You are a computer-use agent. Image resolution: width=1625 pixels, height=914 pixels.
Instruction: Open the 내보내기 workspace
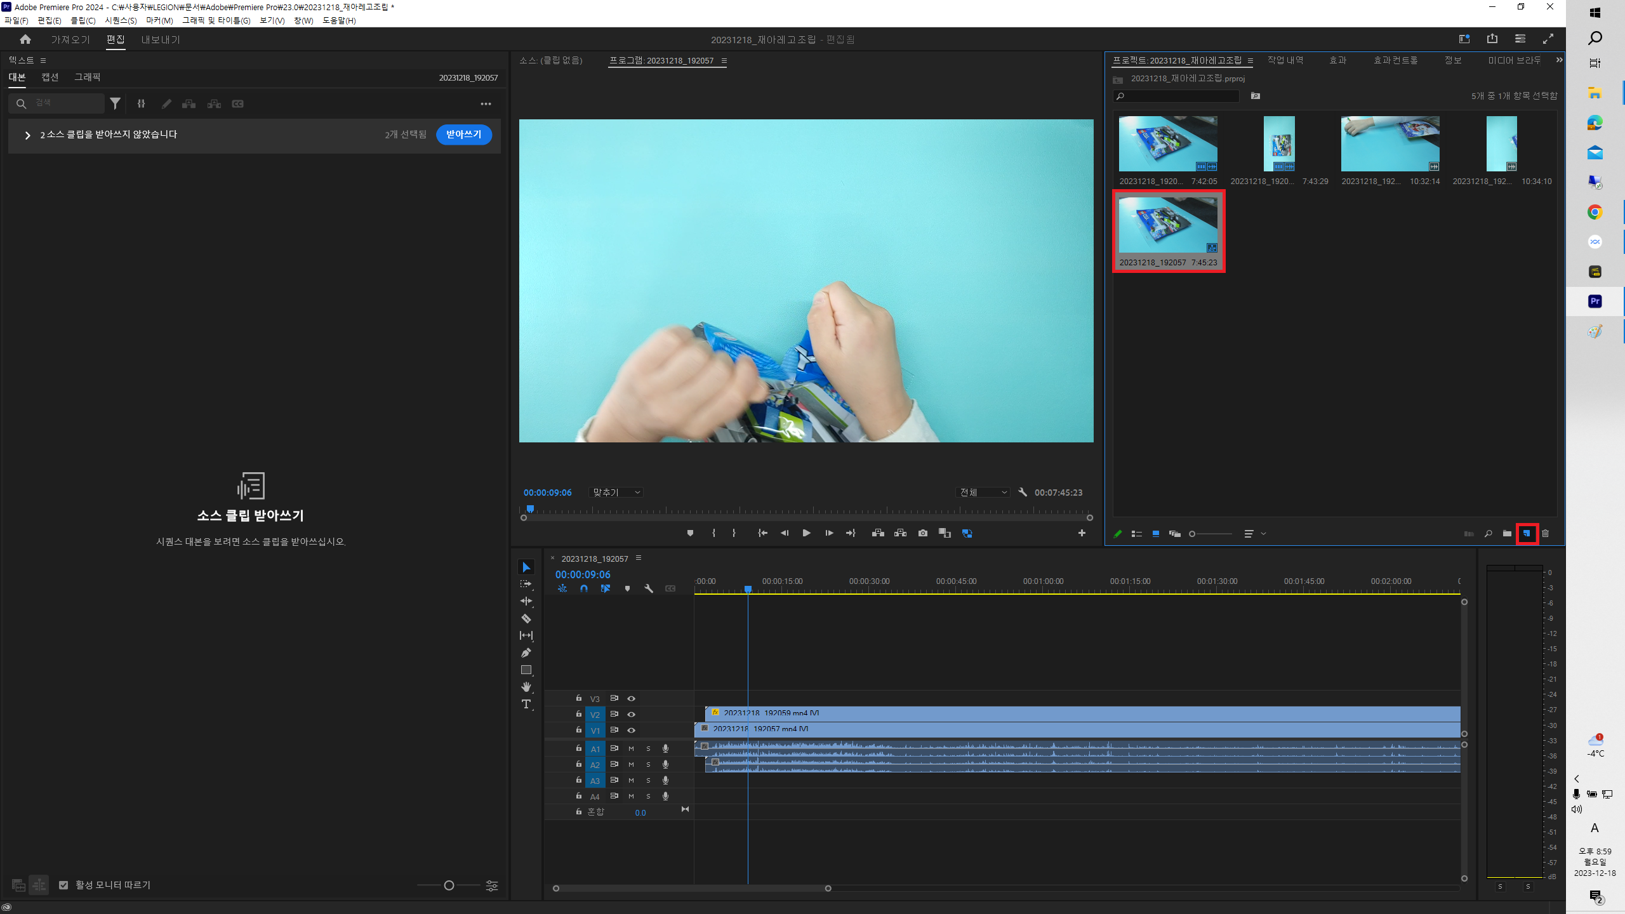(x=161, y=39)
